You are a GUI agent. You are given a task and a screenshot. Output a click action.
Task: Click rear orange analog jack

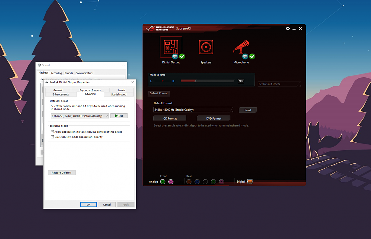click(189, 182)
